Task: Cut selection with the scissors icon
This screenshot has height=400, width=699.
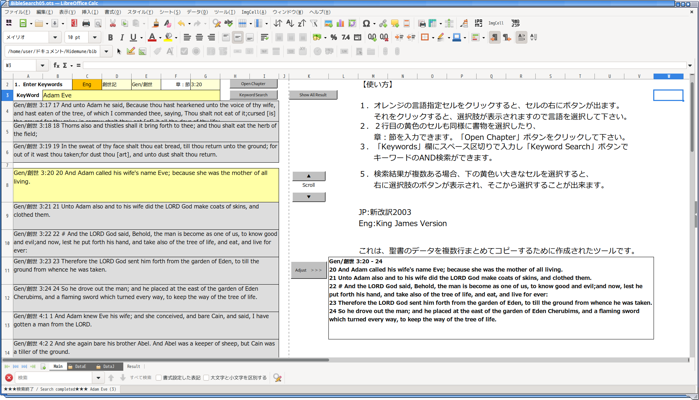Action: tap(113, 23)
